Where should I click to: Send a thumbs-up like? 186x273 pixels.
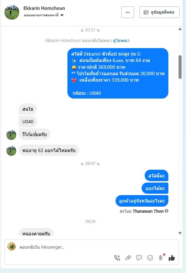pos(172,258)
